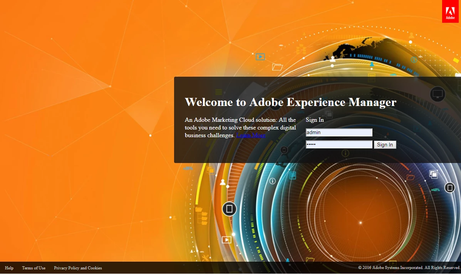Click the Adobe logo in the corner
The image size is (461, 274).
pos(450,11)
